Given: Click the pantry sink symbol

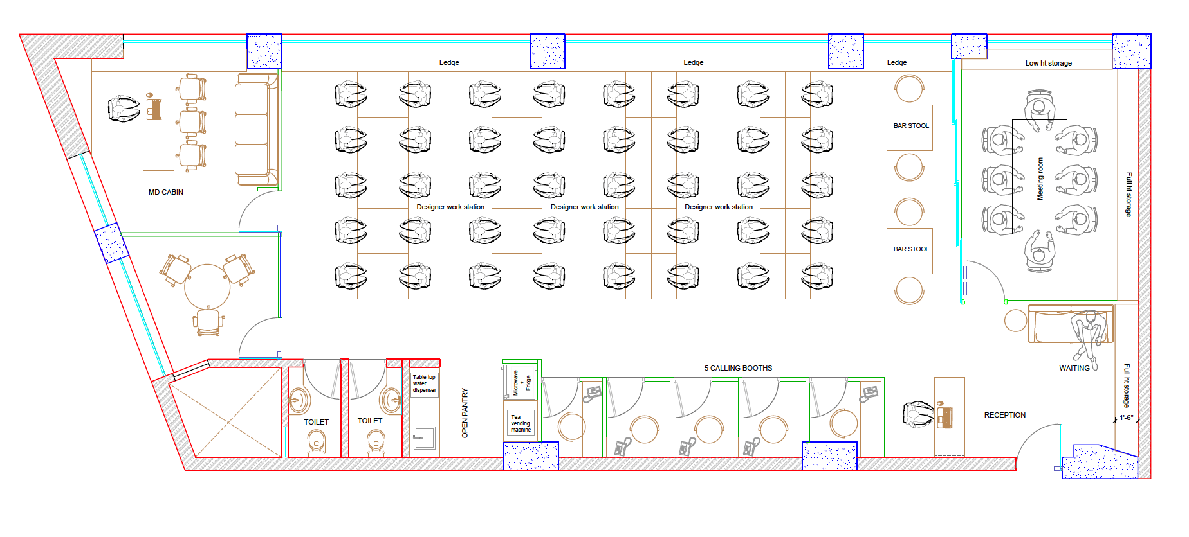Looking at the screenshot, I should [424, 438].
